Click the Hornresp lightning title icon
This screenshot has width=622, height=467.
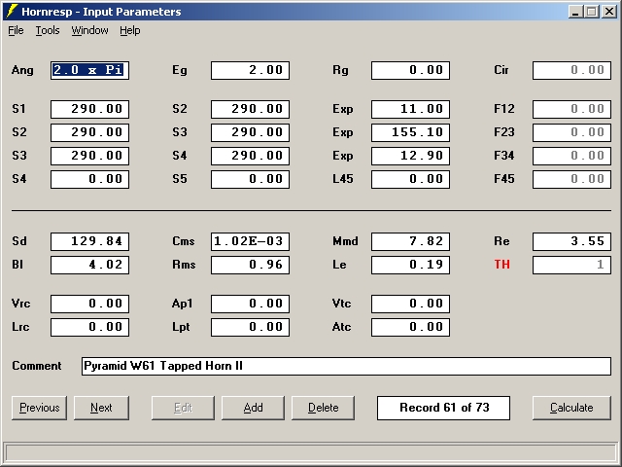click(12, 11)
